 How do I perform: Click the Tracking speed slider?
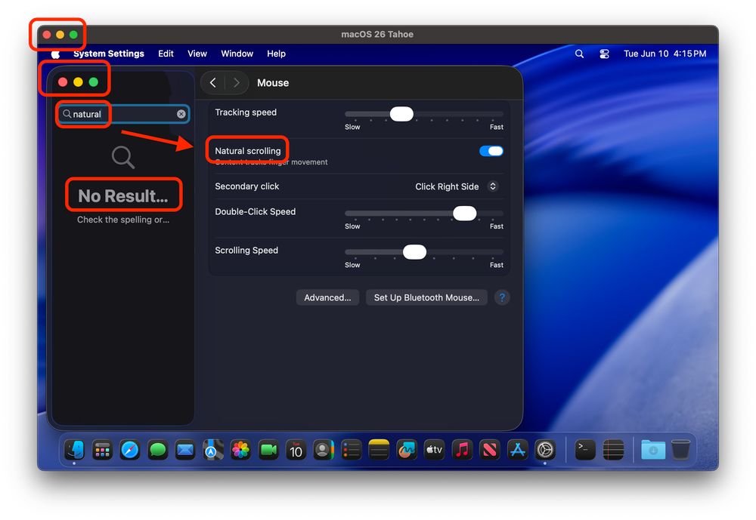(424, 114)
